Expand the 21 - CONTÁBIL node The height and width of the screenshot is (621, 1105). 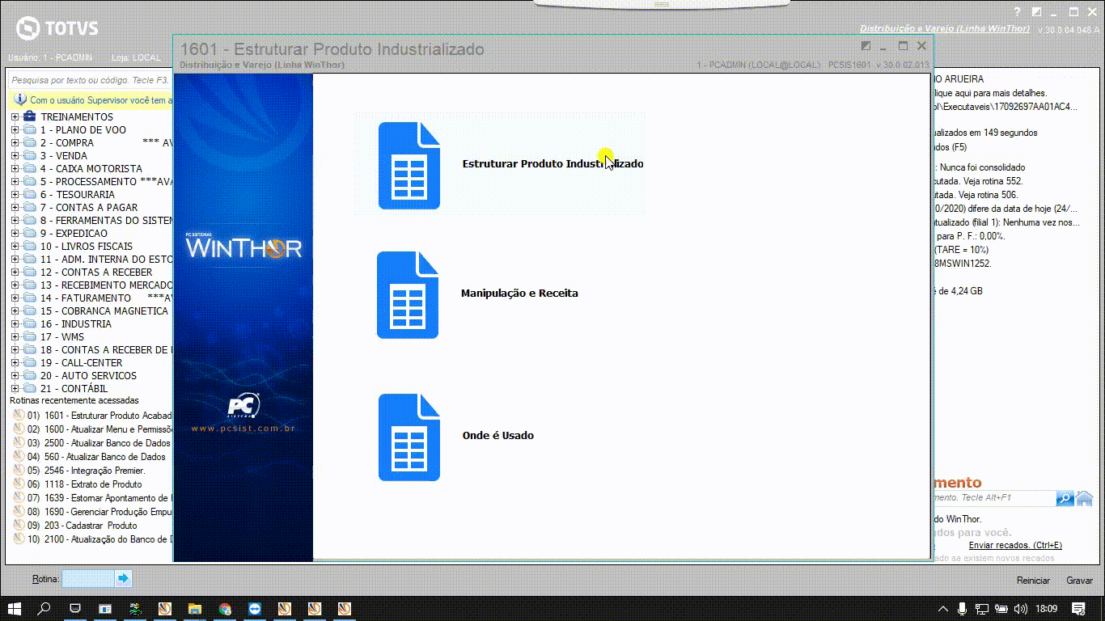click(x=15, y=389)
